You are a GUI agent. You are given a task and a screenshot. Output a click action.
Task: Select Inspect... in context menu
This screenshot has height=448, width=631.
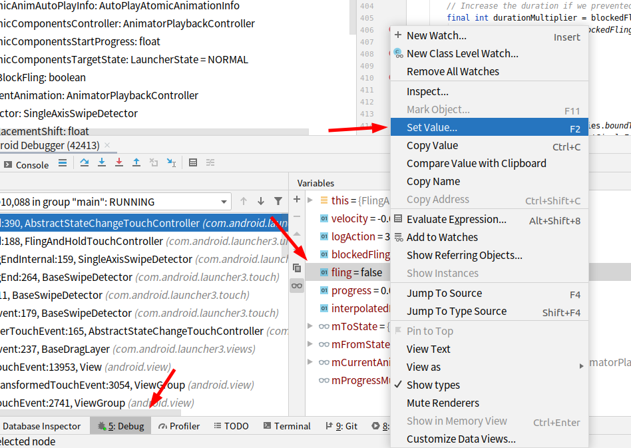pos(489,91)
